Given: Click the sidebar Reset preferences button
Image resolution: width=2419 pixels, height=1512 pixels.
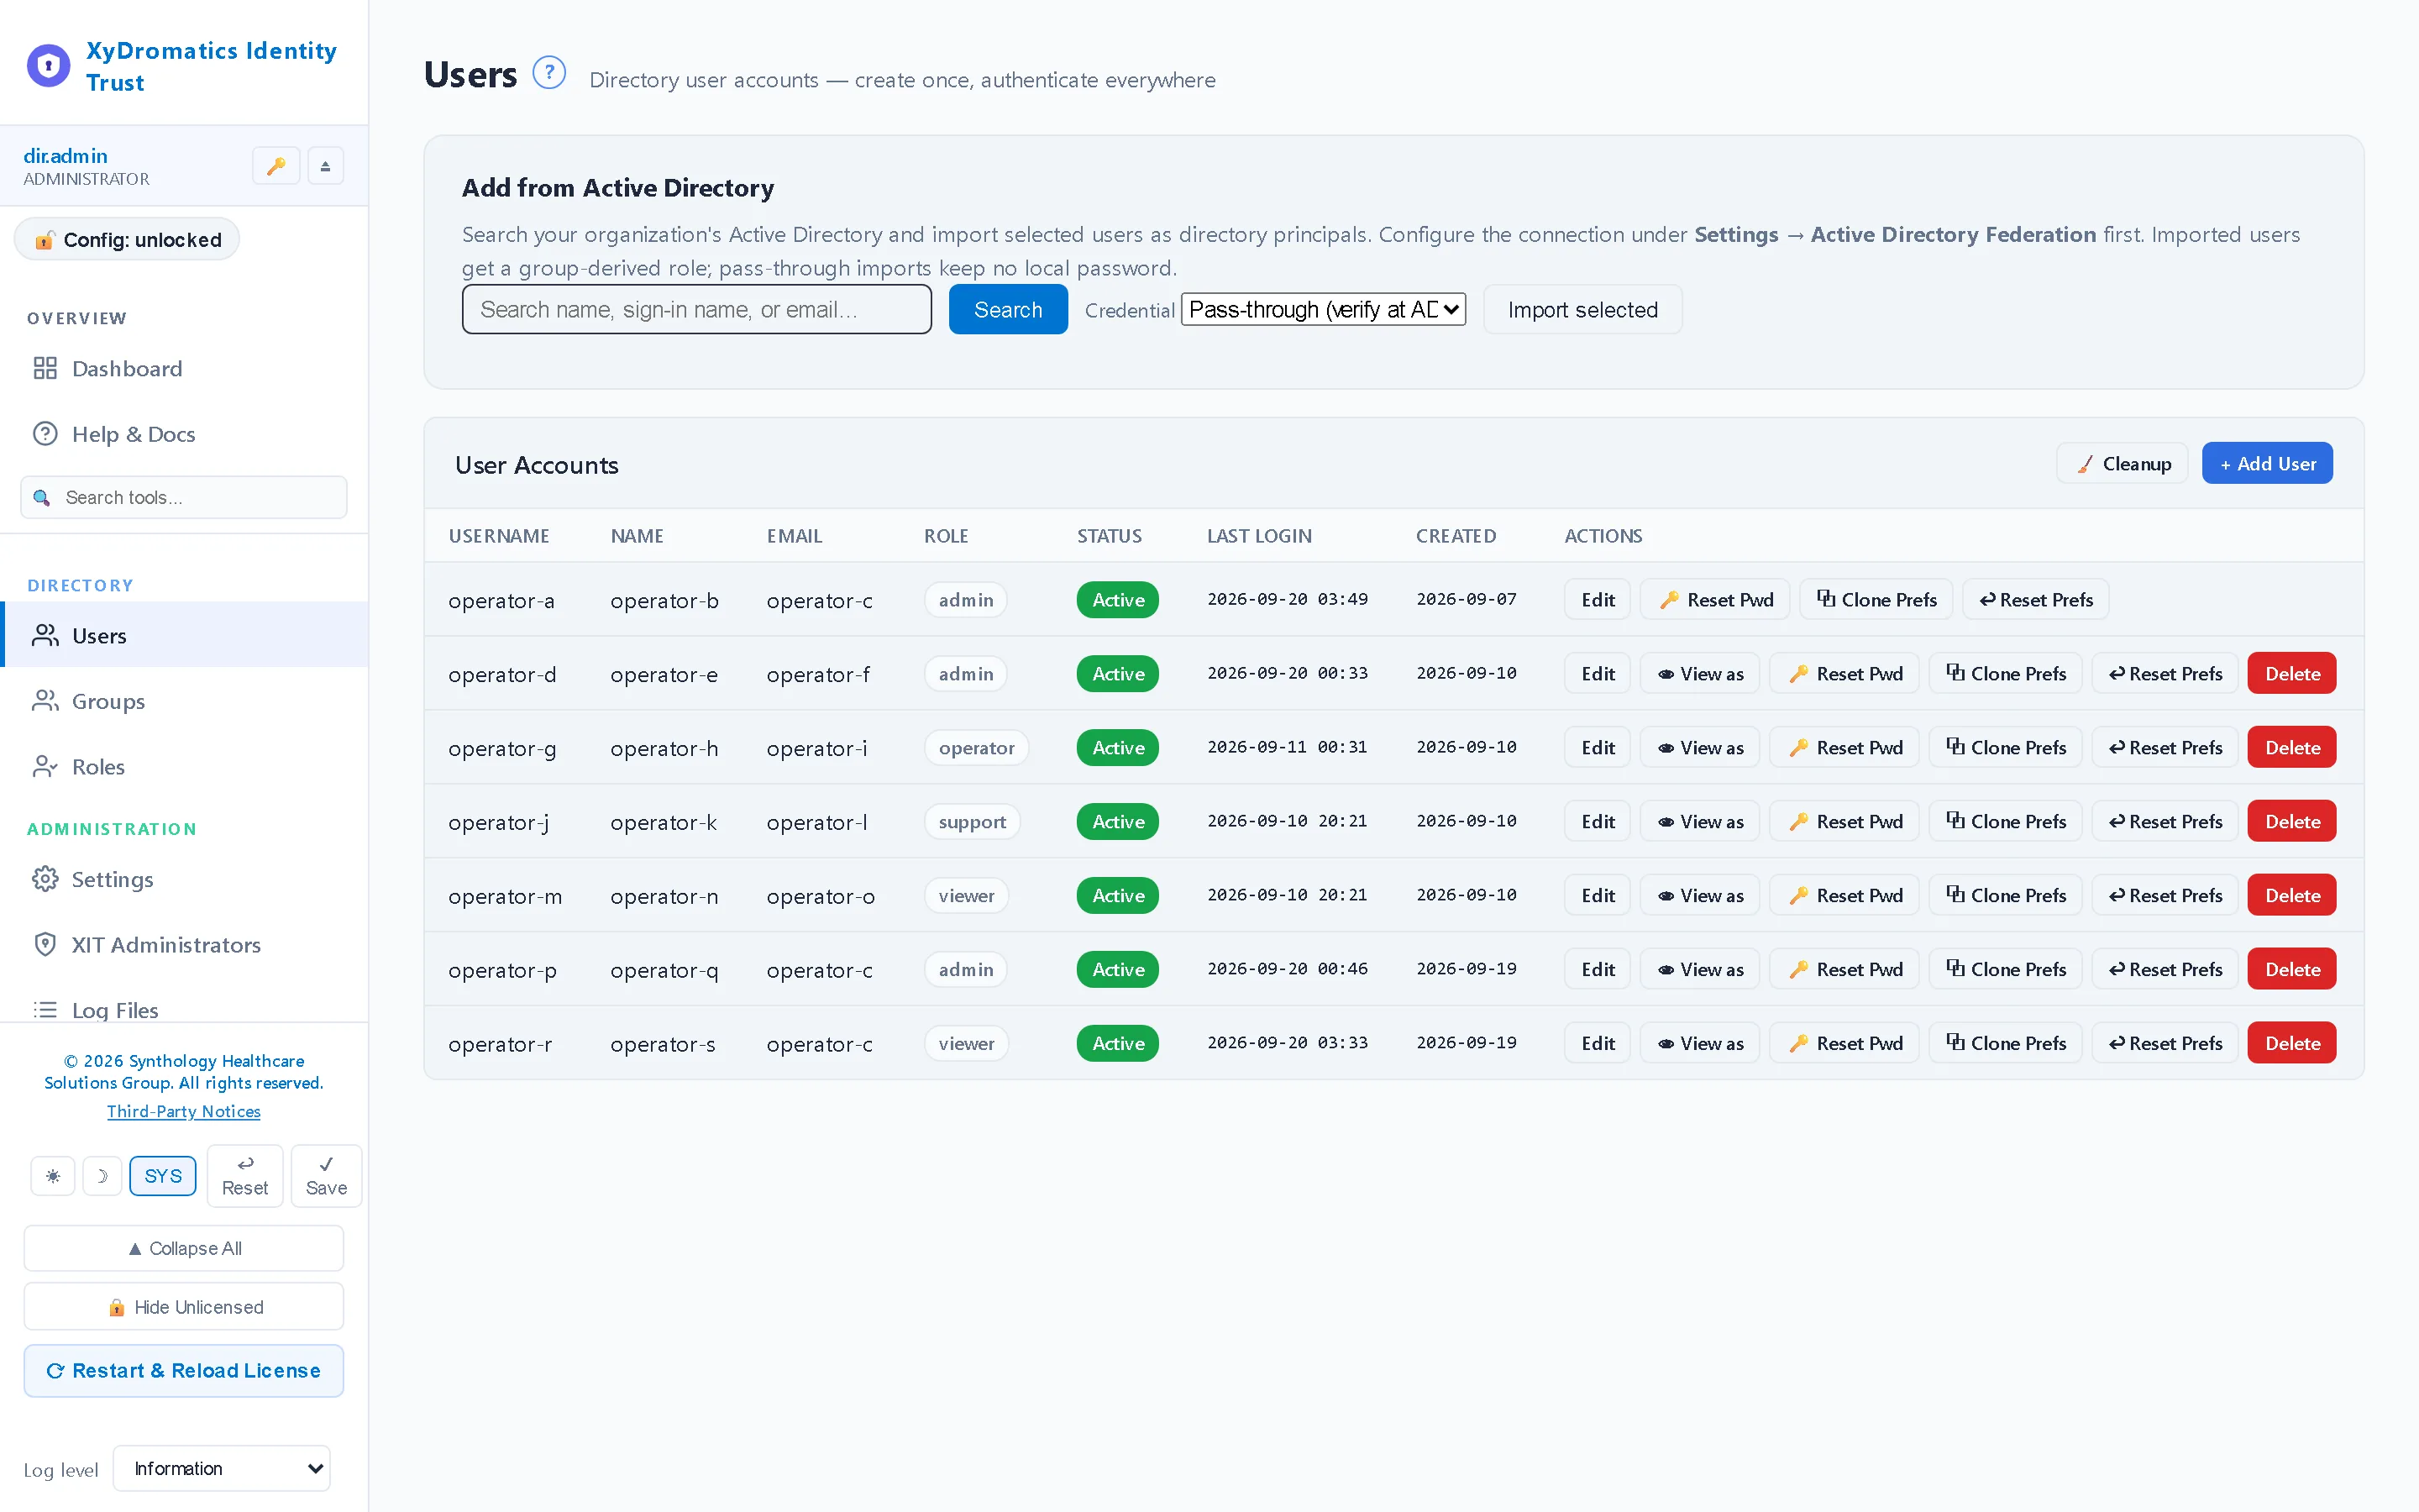Looking at the screenshot, I should (245, 1176).
